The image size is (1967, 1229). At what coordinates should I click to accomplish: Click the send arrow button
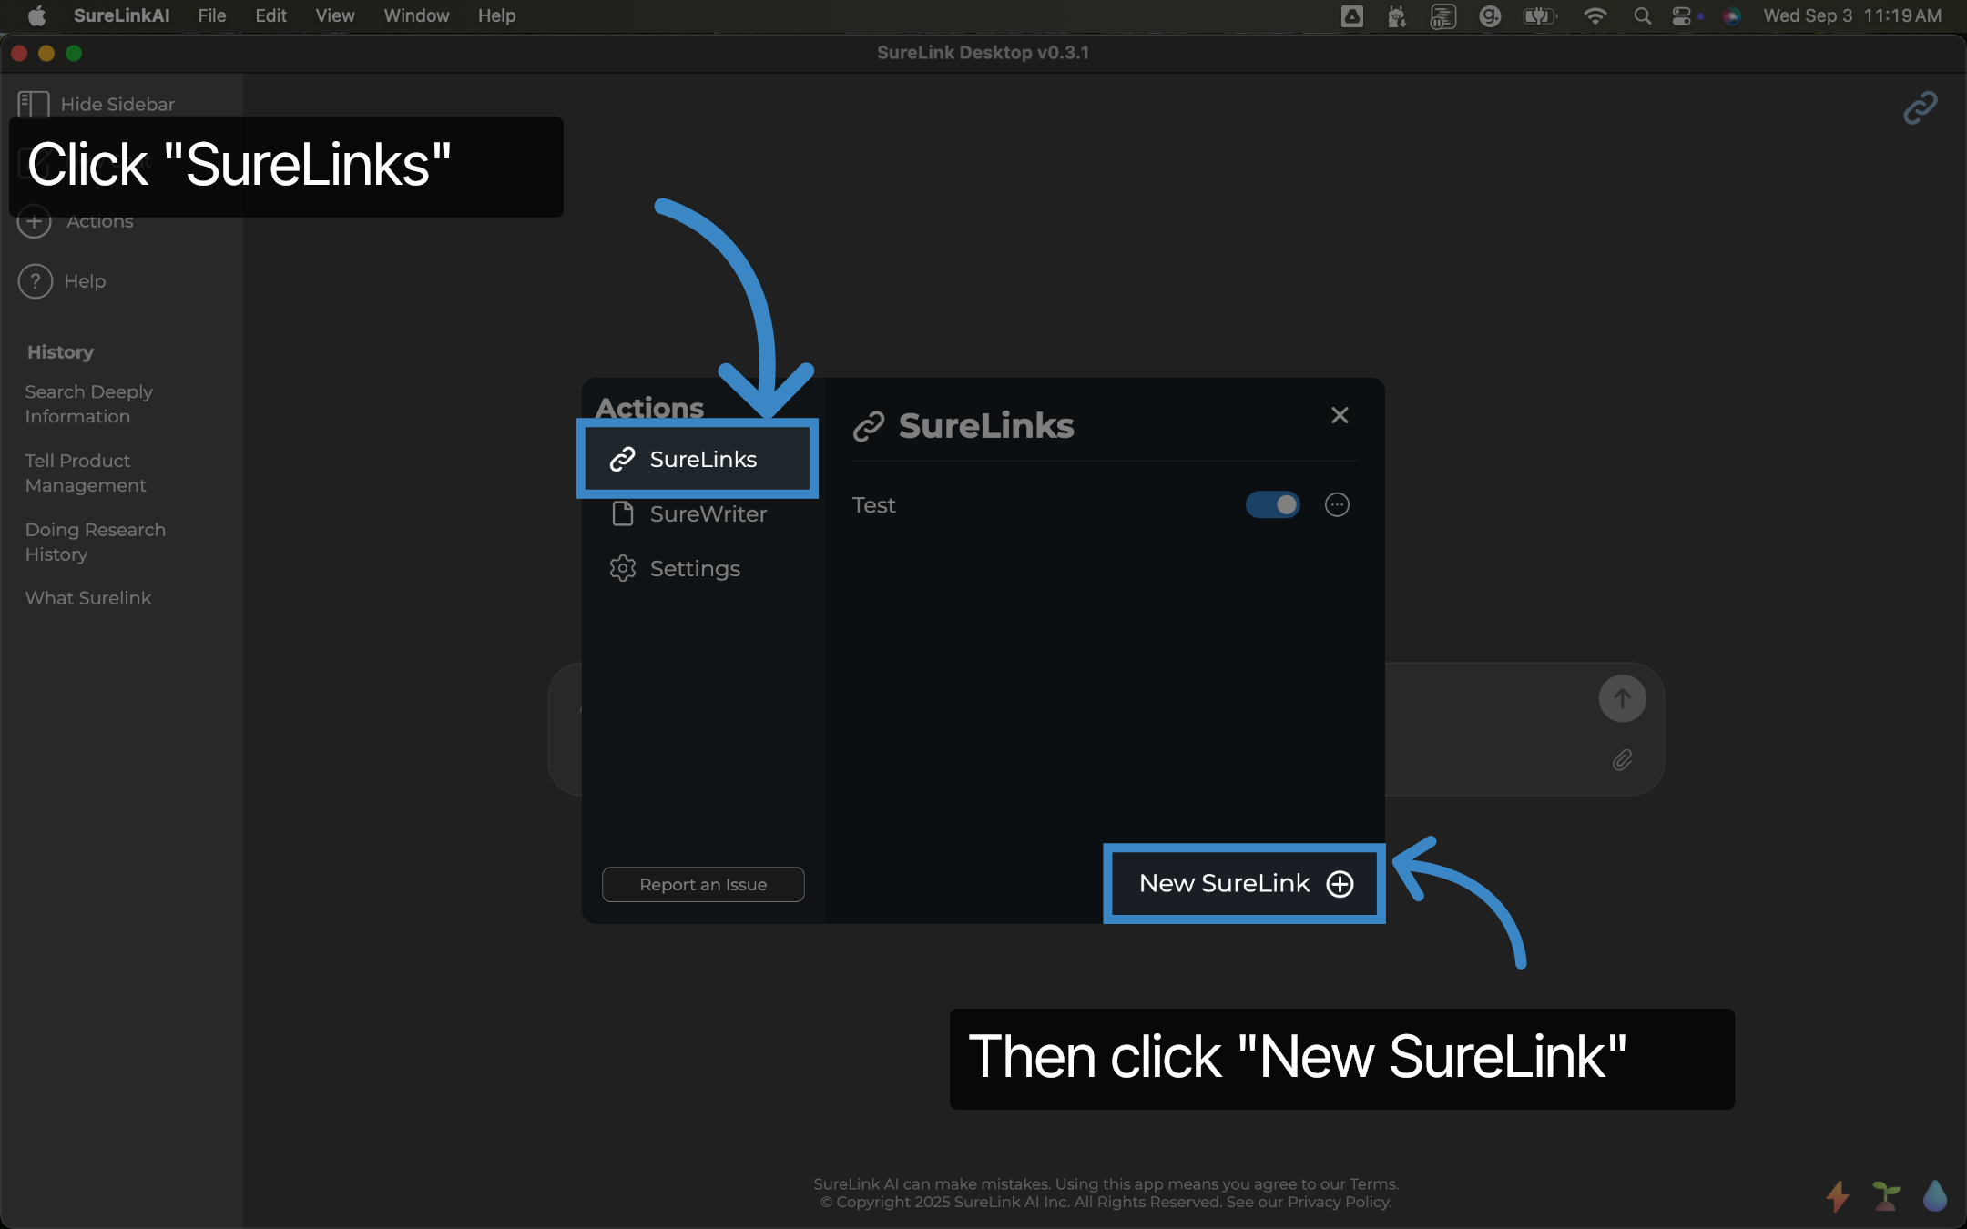pos(1622,698)
